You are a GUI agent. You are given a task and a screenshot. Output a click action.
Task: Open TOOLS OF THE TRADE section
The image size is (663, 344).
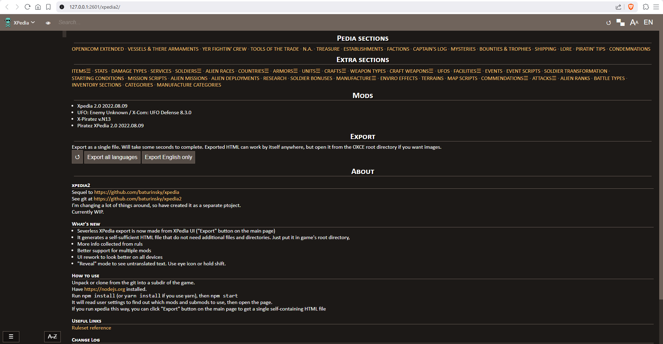275,49
